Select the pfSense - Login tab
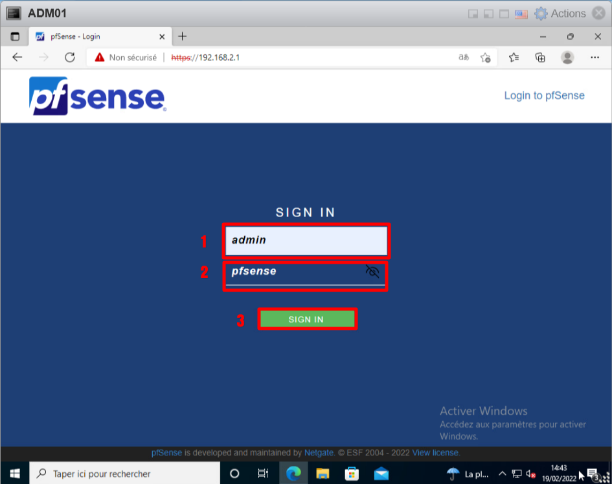Image resolution: width=612 pixels, height=484 pixels. click(x=97, y=36)
